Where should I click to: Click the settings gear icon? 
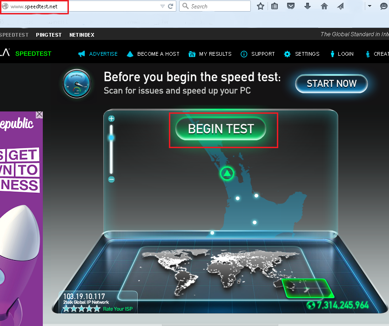coord(287,54)
